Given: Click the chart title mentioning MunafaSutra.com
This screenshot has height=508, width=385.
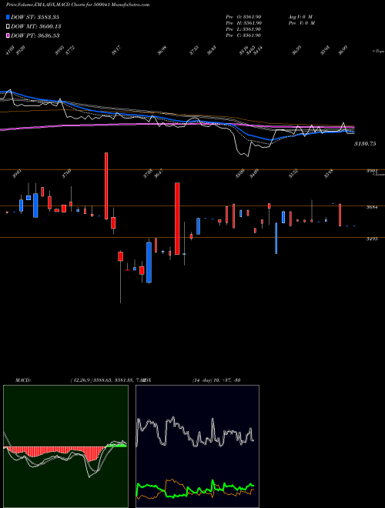Looking at the screenshot, I should 78,5.
